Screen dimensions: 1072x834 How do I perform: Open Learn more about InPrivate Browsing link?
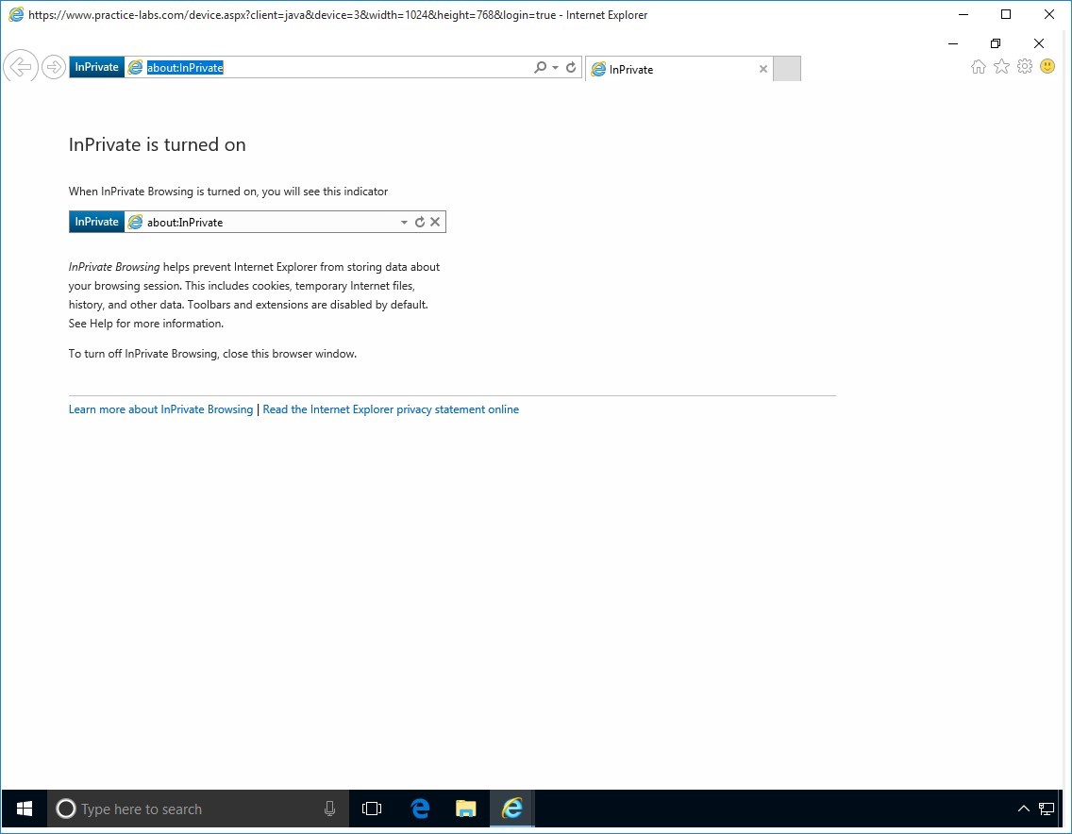pyautogui.click(x=160, y=409)
